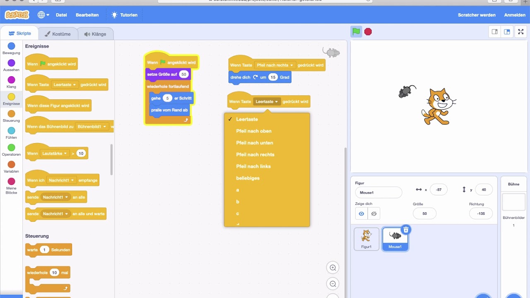Select the Mouse1 sprite thumbnail

395,239
